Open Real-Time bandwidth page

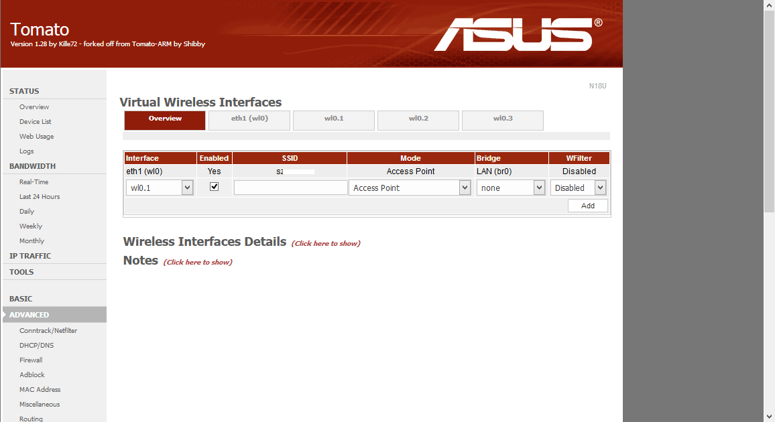click(x=34, y=182)
